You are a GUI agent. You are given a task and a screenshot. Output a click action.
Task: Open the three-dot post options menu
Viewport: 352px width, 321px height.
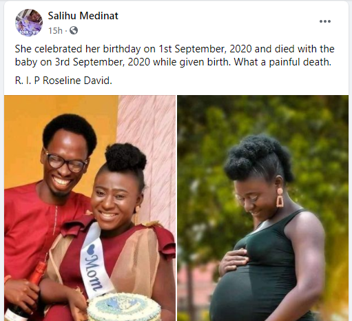[x=325, y=21]
